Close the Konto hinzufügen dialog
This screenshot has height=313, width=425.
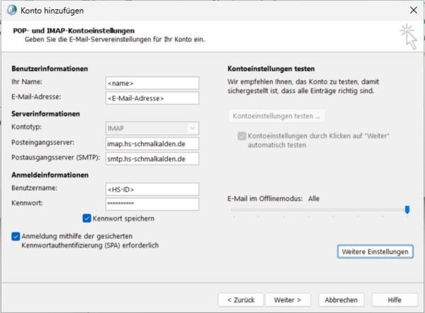(414, 11)
